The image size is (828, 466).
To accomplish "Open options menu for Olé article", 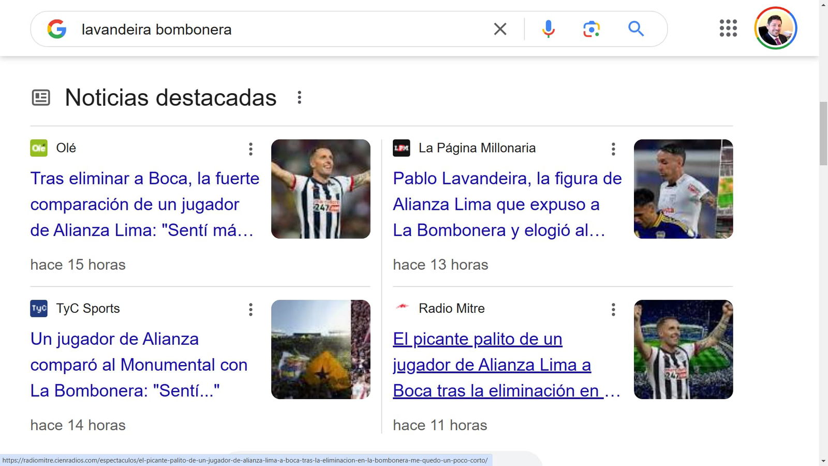I will [x=250, y=149].
